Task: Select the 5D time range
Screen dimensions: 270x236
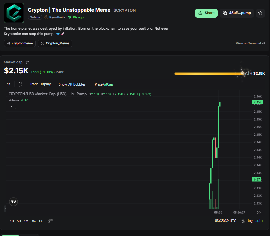Action: pos(19,221)
